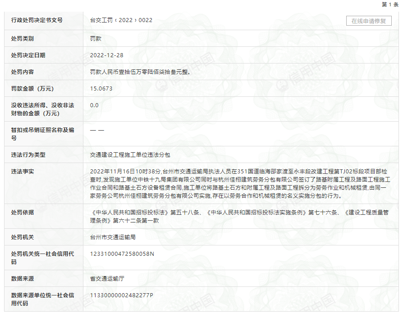Click the 违法行为类型 value 交通建设工程施工单位违法分包
Screen dimensions: 403x313
[x=130, y=155]
